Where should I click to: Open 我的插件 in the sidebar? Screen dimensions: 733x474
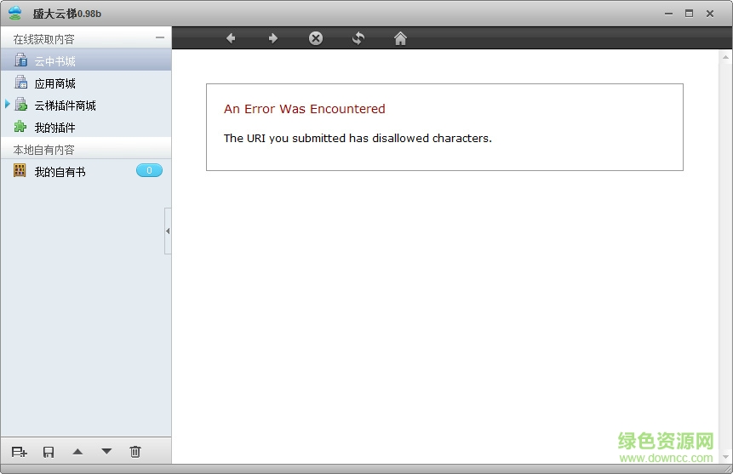coord(54,128)
